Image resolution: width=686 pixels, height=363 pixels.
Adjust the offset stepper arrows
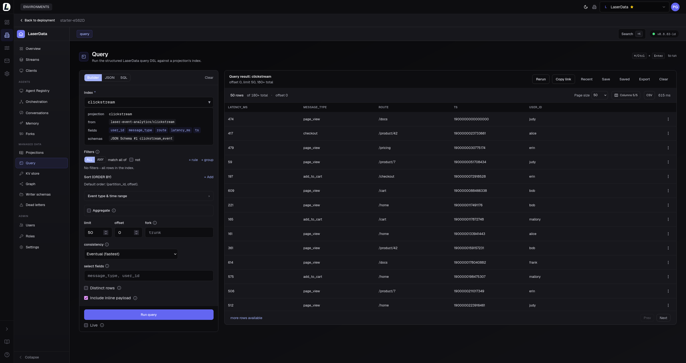pos(136,233)
